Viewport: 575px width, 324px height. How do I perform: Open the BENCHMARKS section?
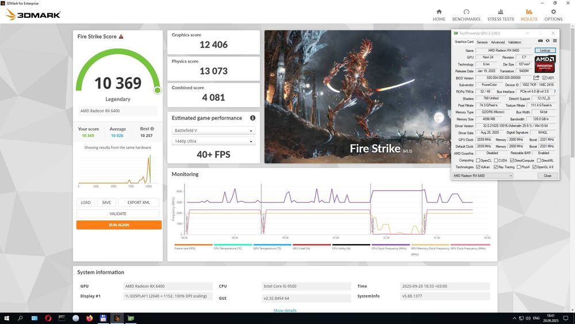coord(466,15)
